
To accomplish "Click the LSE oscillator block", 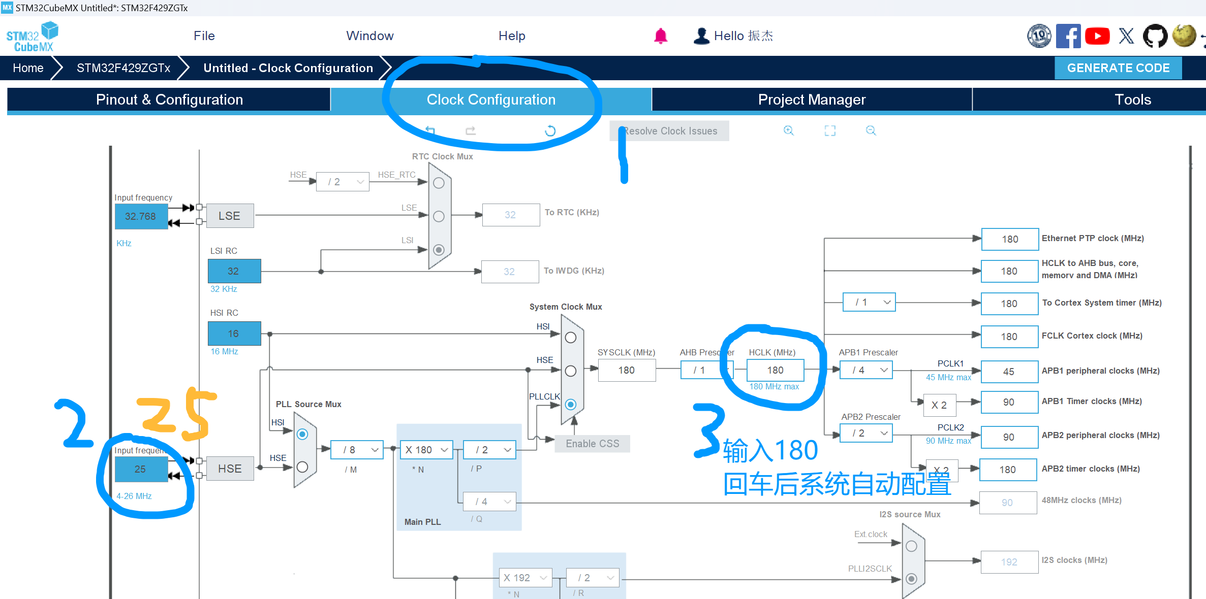I will pyautogui.click(x=230, y=216).
